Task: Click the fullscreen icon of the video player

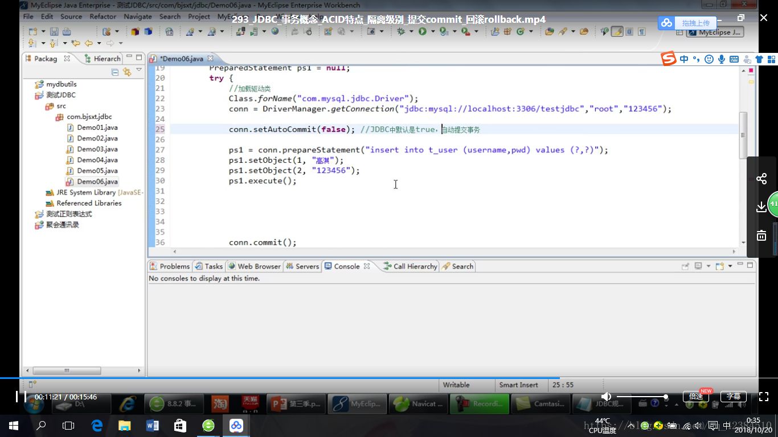Action: [764, 397]
